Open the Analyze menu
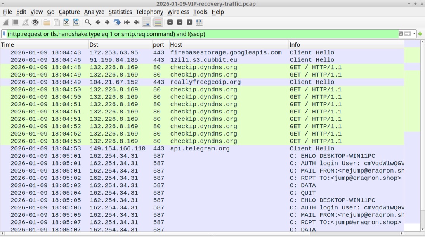This screenshot has width=425, height=237. click(94, 12)
